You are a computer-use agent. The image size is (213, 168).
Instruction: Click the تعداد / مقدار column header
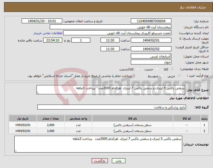point(51,118)
